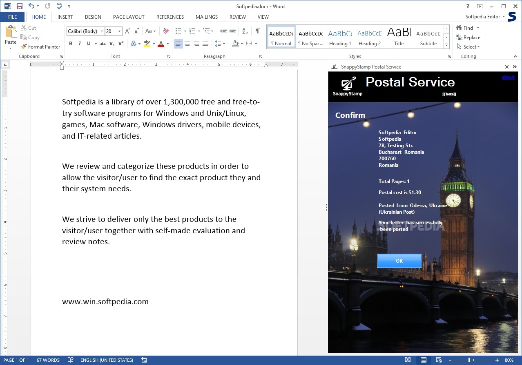522x365 pixels.
Task: Open the Font dialog launcher
Action: point(169,57)
